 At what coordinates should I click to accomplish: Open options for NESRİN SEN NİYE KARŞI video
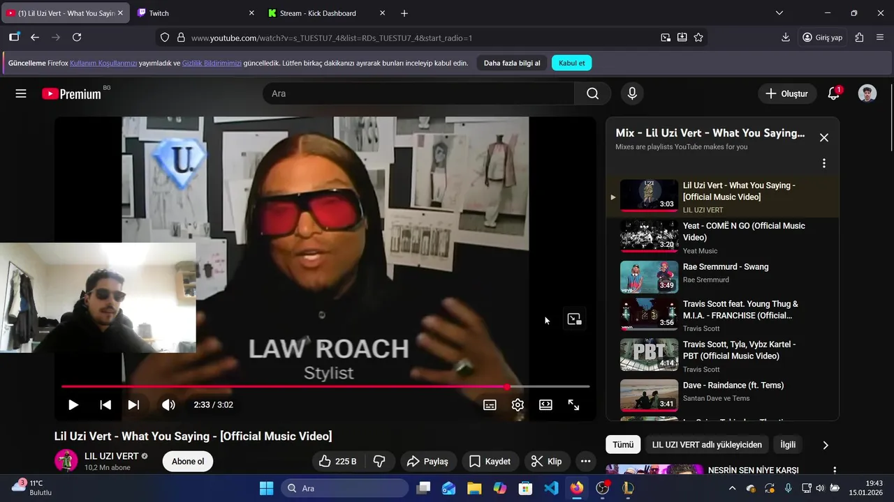tap(834, 471)
